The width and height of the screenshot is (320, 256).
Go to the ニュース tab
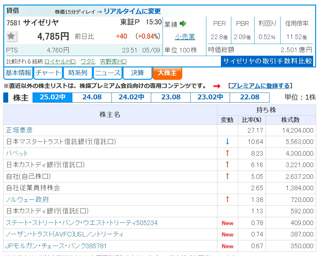pos(108,73)
